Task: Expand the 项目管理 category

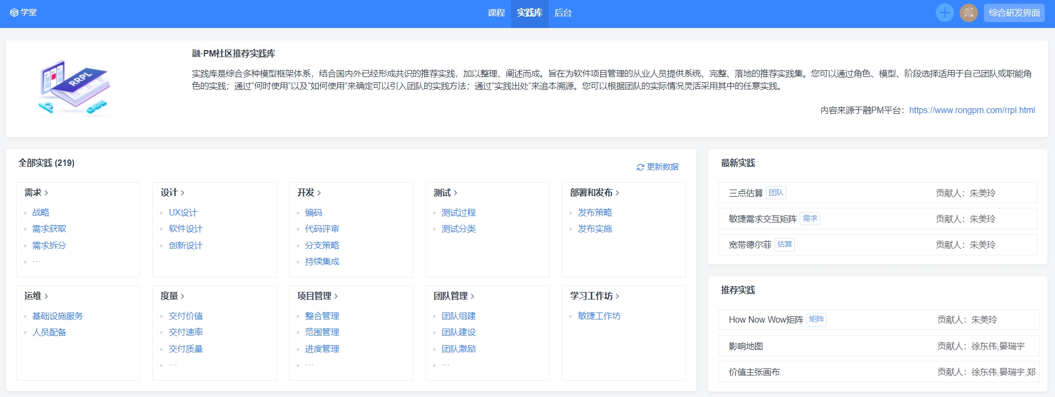Action: click(317, 296)
